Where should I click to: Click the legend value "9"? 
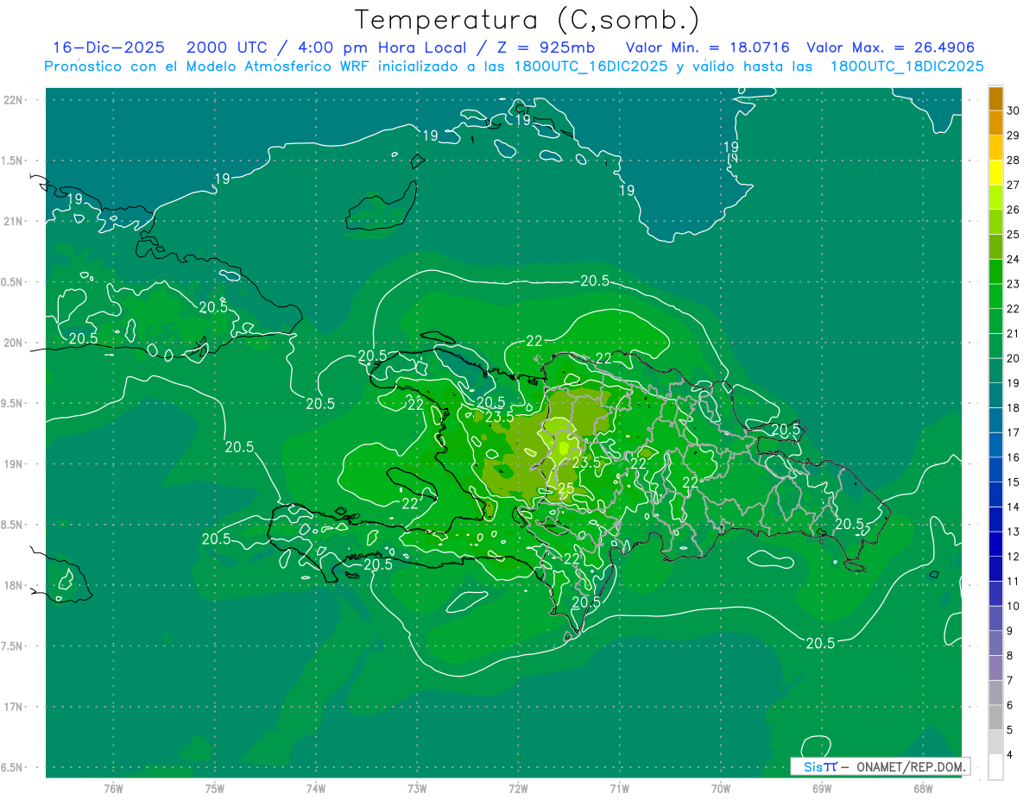tap(1012, 631)
